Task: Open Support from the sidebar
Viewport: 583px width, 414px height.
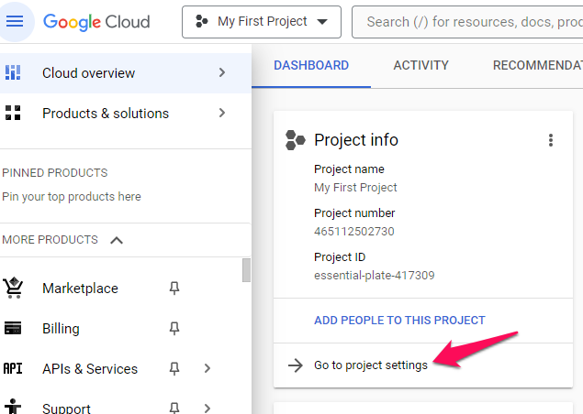Action: (x=66, y=409)
